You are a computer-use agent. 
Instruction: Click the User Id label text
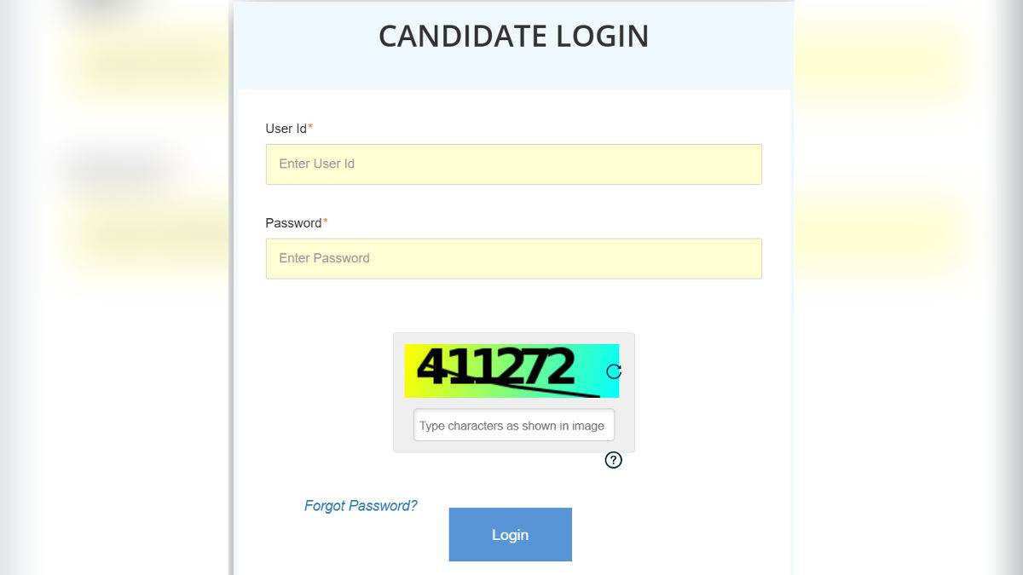286,129
